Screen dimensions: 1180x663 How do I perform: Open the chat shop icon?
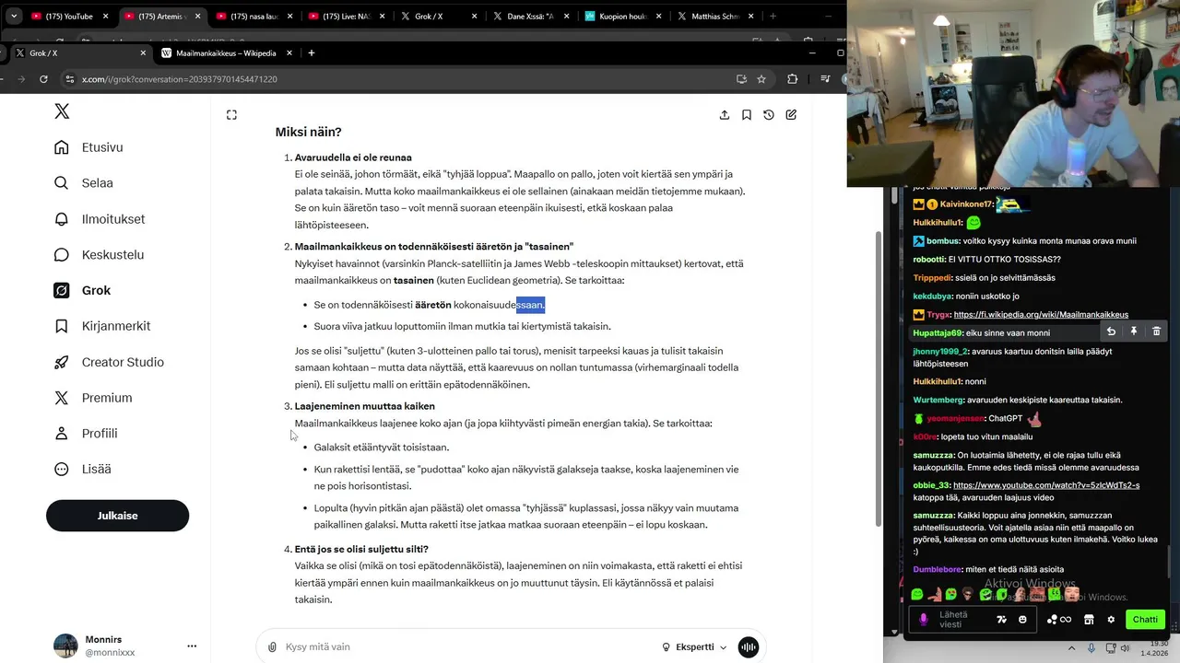[1089, 620]
